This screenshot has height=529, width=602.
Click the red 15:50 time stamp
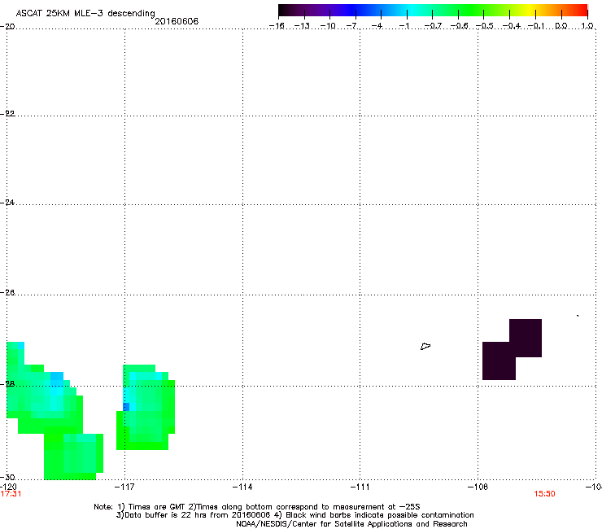coord(544,494)
